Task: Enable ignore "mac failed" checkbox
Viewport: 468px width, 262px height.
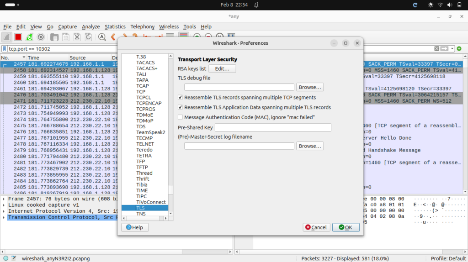Action: [180, 117]
